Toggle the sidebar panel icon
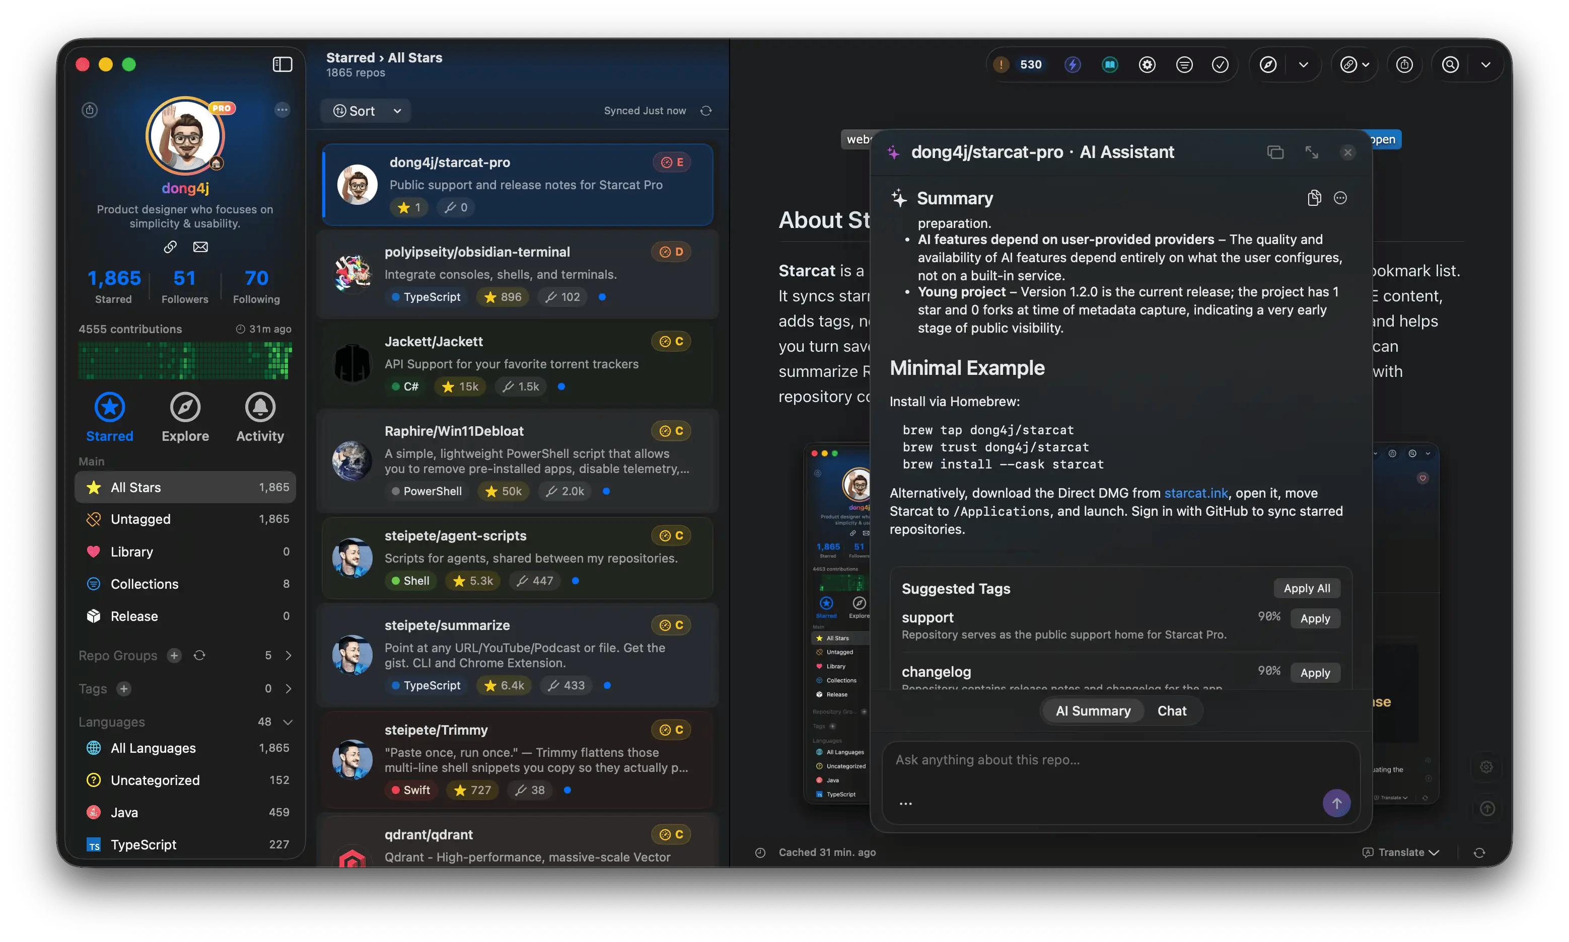The height and width of the screenshot is (942, 1569). pyautogui.click(x=282, y=64)
